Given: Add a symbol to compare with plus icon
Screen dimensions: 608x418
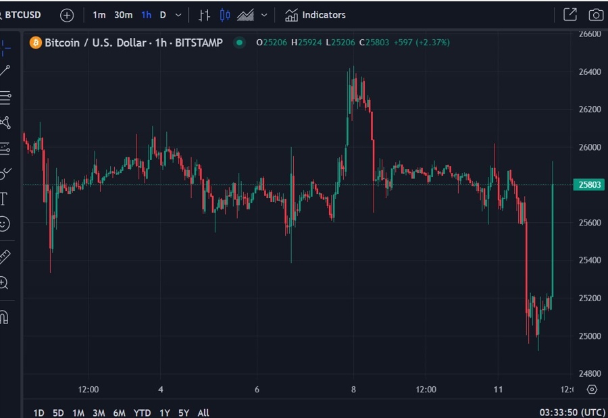Looking at the screenshot, I should tap(67, 15).
